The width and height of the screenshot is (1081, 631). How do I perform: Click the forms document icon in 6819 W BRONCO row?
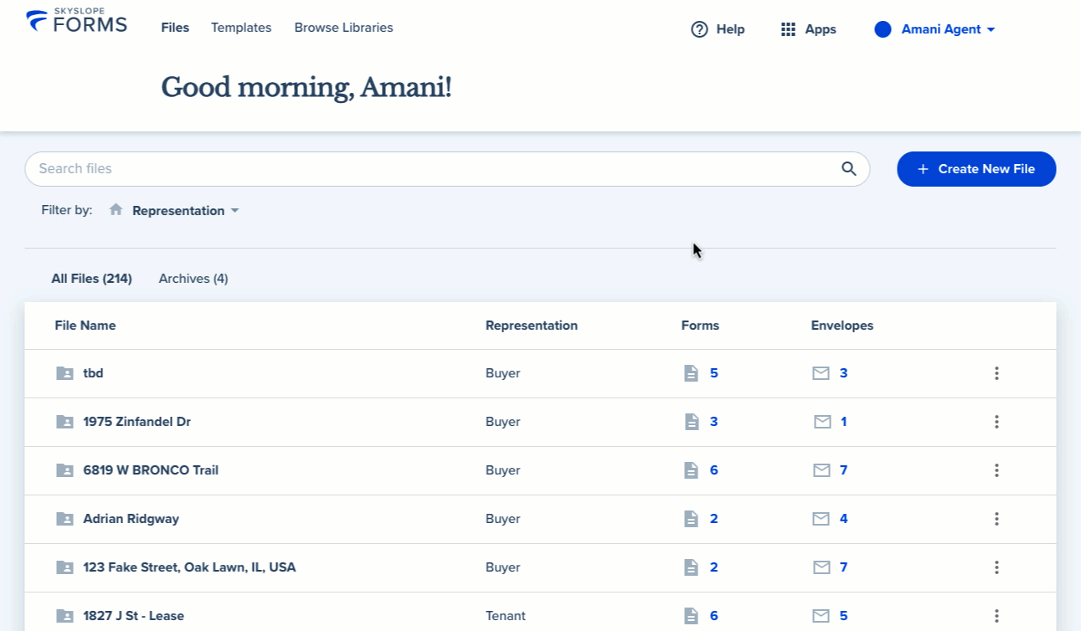691,470
